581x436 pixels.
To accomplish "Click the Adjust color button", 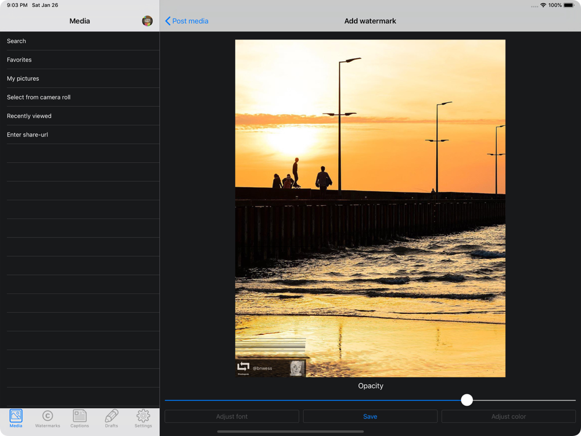I will tap(509, 416).
